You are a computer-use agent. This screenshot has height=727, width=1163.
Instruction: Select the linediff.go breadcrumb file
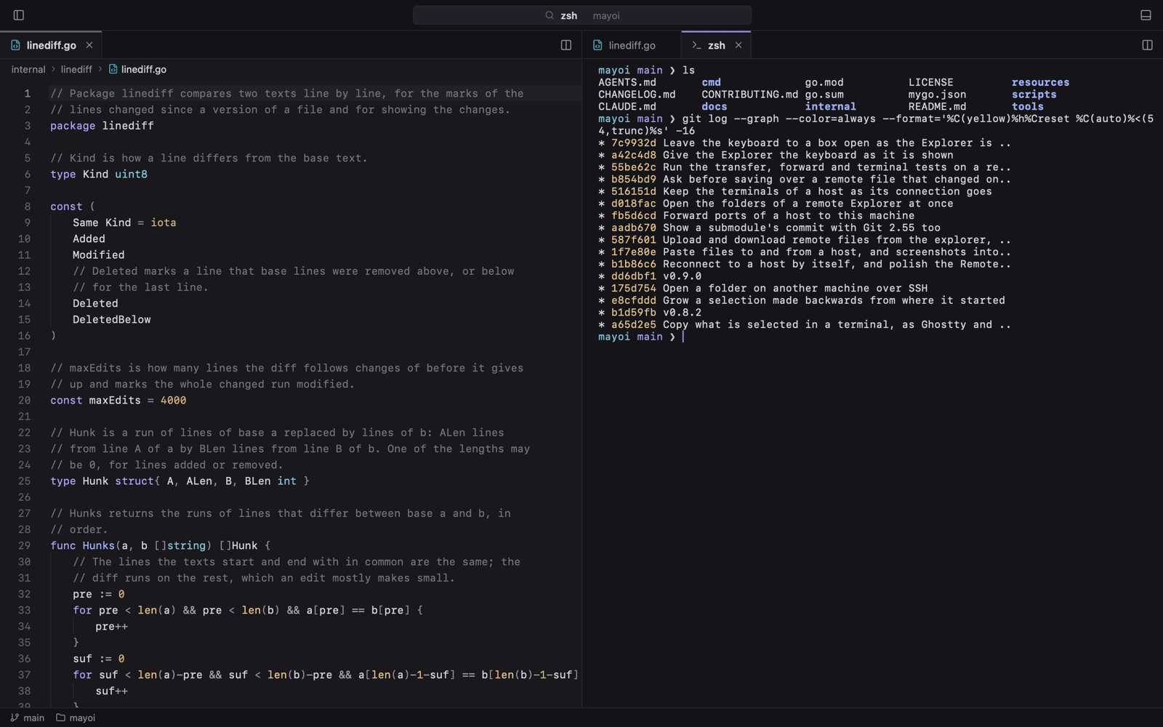(x=144, y=69)
